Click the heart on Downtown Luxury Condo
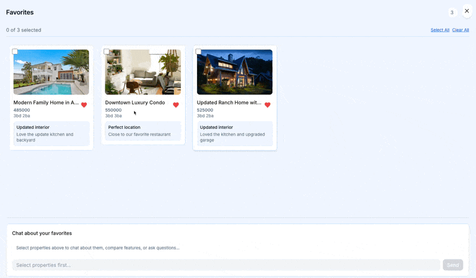476x278 pixels. [x=176, y=105]
